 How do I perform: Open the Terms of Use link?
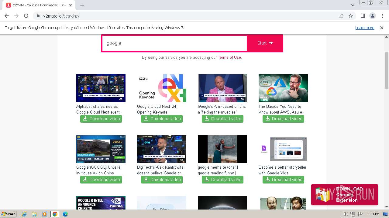229,57
